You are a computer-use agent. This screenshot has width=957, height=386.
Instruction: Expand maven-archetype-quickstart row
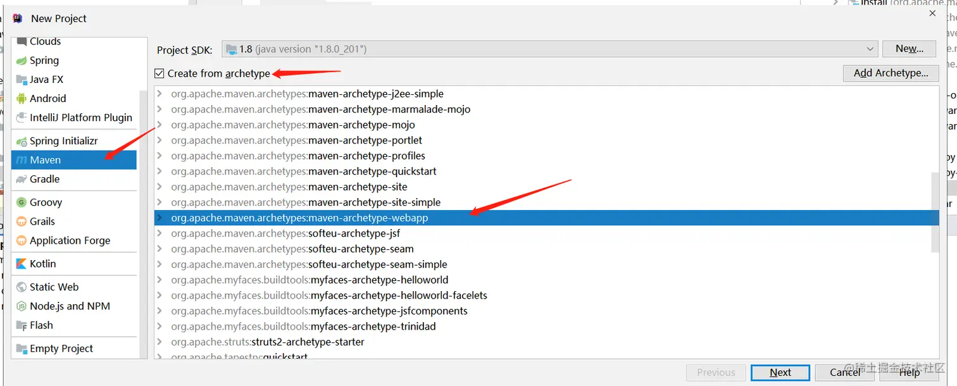[x=159, y=171]
